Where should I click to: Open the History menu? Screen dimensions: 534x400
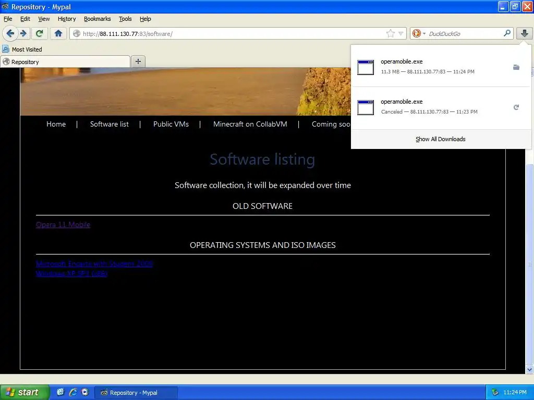tap(67, 19)
